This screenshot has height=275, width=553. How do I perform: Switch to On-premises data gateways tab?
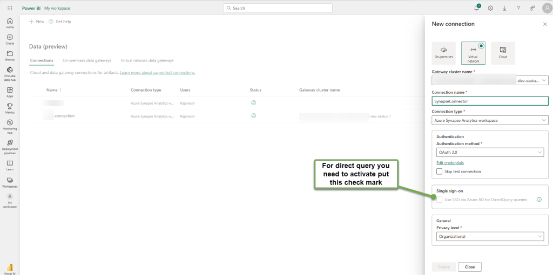[87, 60]
